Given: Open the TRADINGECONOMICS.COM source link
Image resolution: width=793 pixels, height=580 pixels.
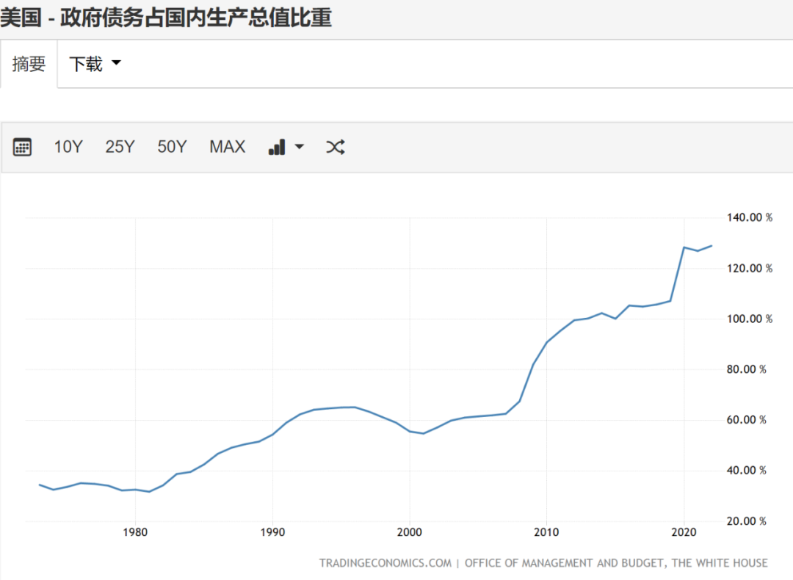Looking at the screenshot, I should coord(385,563).
